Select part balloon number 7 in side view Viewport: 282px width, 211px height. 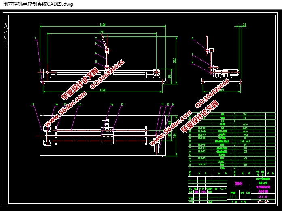192,54
